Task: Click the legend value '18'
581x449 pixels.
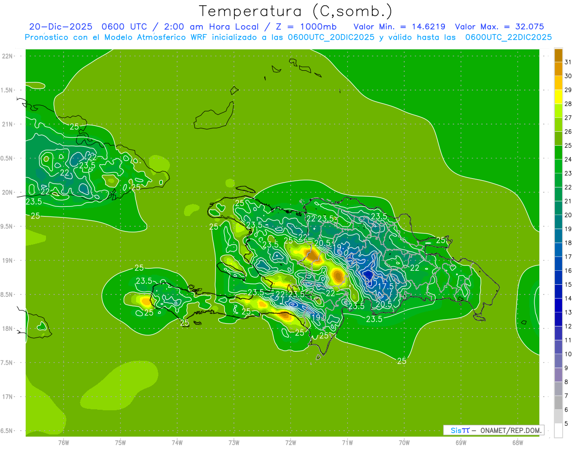Action: pyautogui.click(x=568, y=243)
